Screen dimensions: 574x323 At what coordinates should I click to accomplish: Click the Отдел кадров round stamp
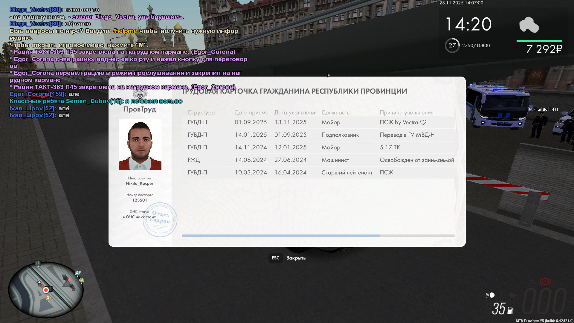coord(160,220)
